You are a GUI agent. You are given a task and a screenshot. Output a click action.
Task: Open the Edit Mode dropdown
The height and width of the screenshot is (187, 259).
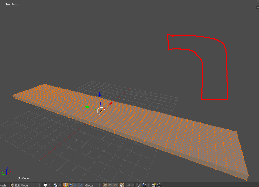tap(24, 185)
